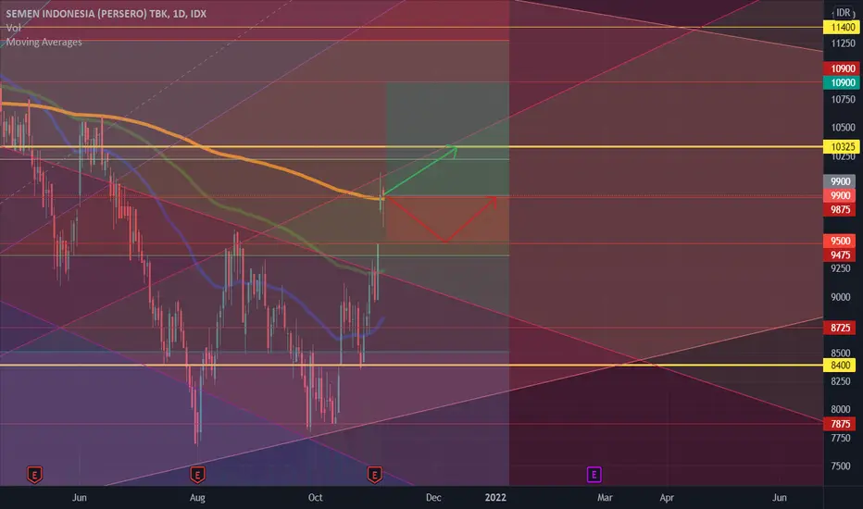Click the red 9900 price label
The width and height of the screenshot is (863, 509).
click(840, 195)
